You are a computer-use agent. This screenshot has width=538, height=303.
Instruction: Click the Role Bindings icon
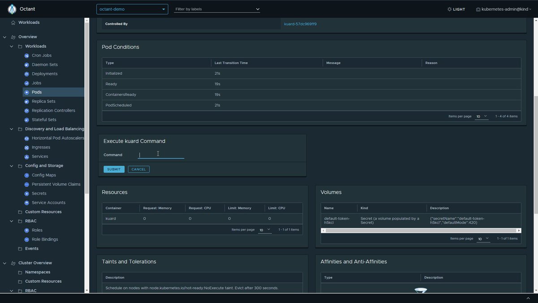click(x=27, y=239)
